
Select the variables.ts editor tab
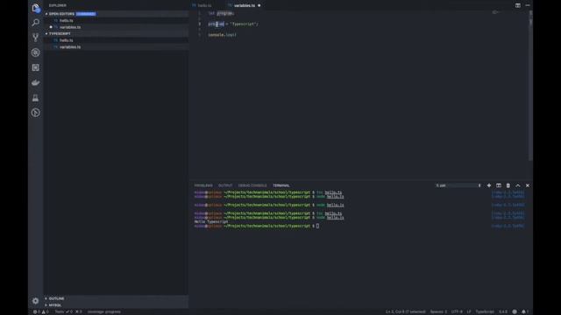[x=244, y=5]
